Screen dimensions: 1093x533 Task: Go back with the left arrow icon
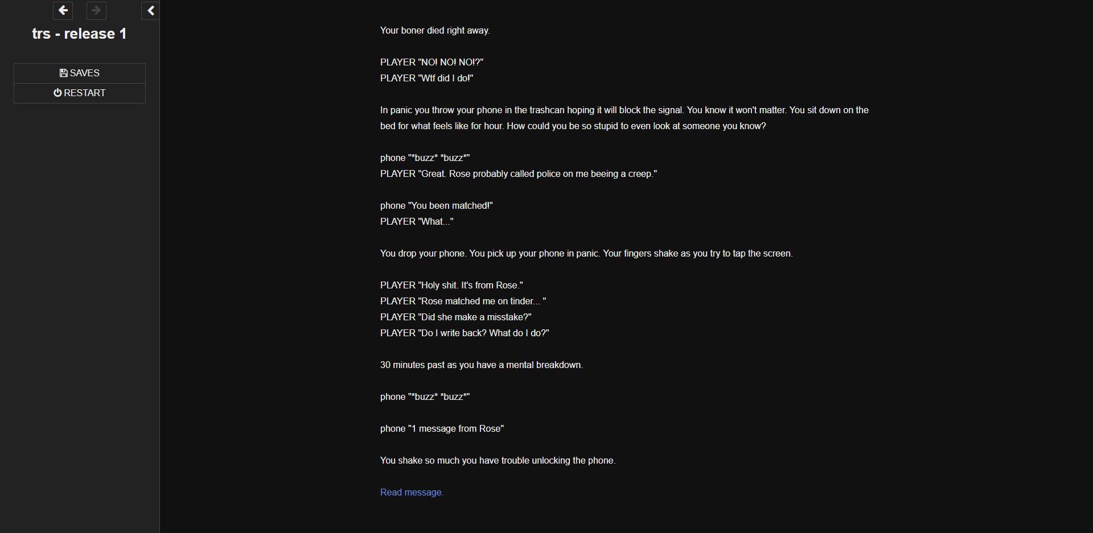pos(63,10)
